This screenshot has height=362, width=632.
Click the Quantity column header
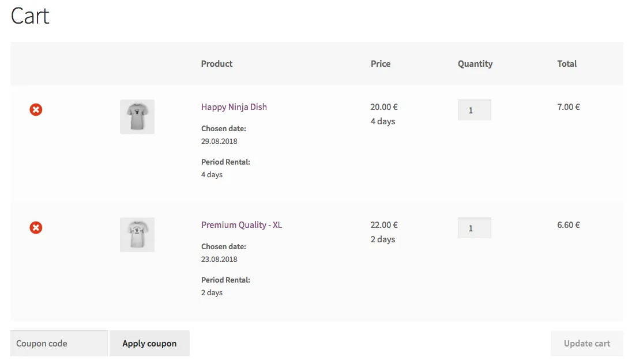(475, 64)
